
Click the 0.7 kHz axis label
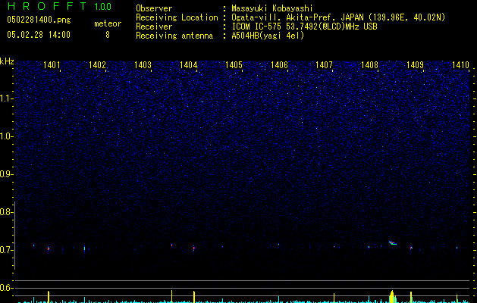tap(6, 250)
